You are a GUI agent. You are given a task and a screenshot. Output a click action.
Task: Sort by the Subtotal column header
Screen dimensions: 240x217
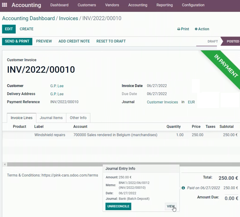(227, 127)
